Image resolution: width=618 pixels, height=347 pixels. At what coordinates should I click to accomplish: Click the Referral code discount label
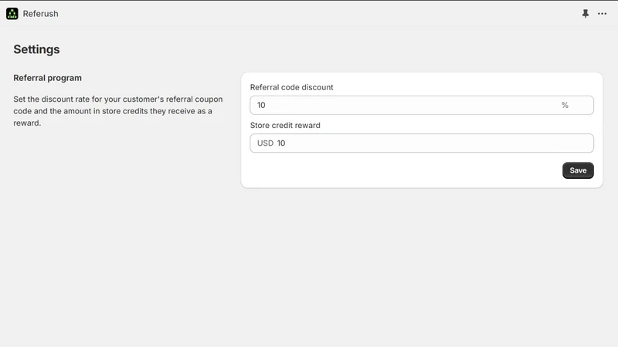[x=292, y=87]
